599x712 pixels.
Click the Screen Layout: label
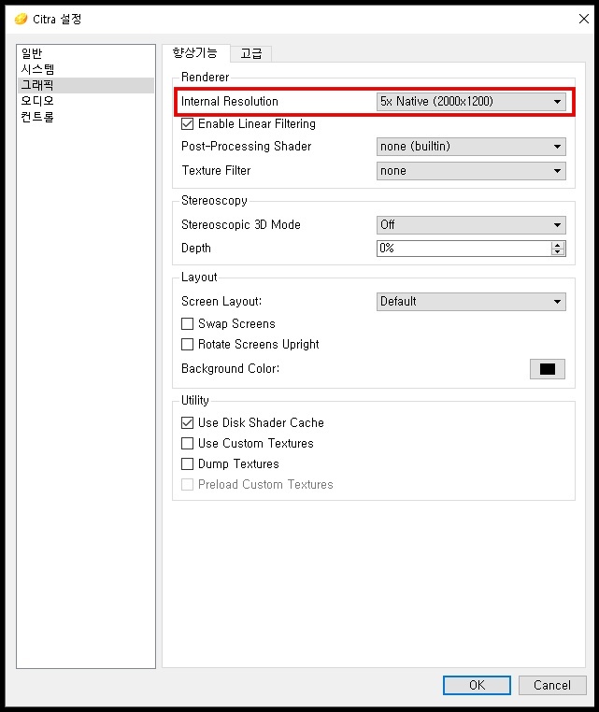[x=221, y=302]
